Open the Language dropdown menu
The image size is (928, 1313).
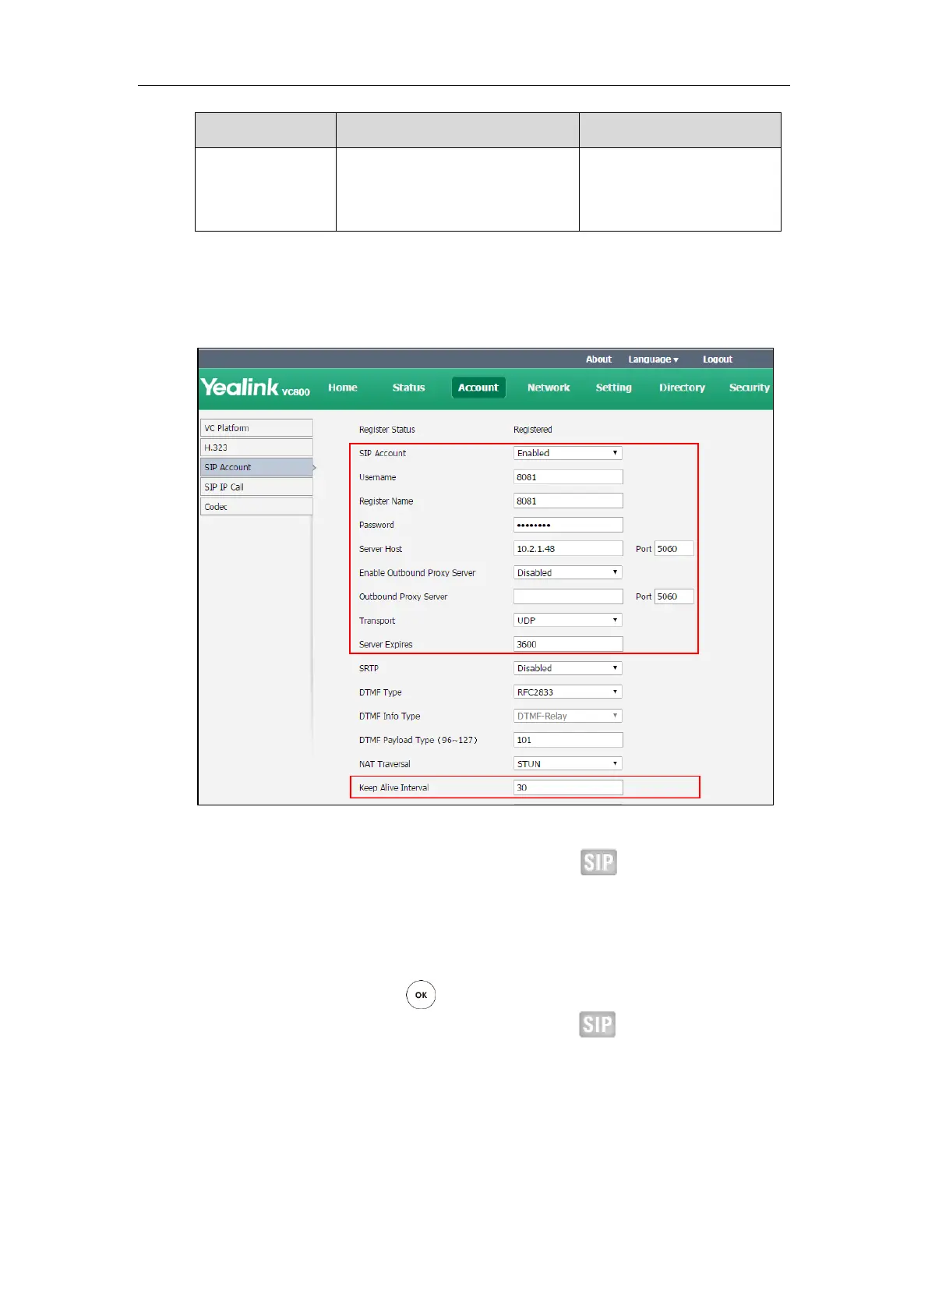(653, 359)
